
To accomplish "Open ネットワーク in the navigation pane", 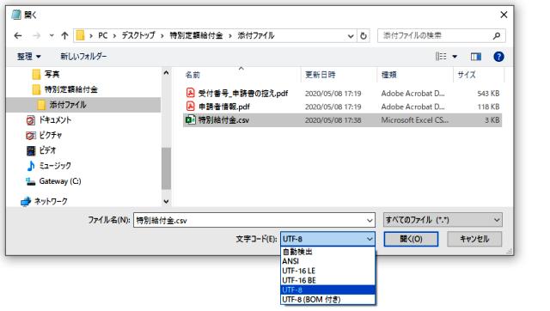I will pos(51,201).
